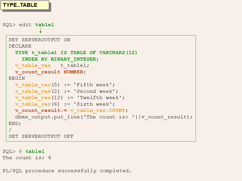The height and width of the screenshot is (181, 242).
Task: Select the DECLARE keyword
Action: (x=20, y=46)
